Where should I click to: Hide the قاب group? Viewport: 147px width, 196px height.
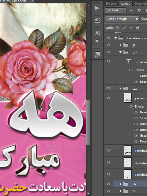108,184
